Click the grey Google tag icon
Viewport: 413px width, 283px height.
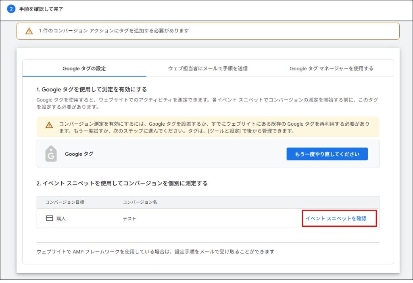51,154
